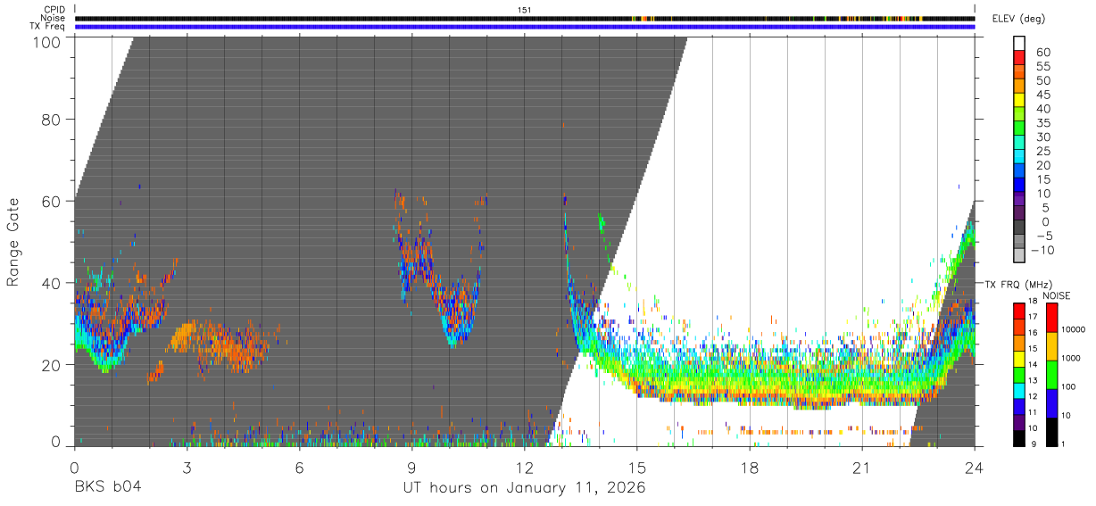Click cyan segment of TX FRQ colorbar

(1019, 391)
